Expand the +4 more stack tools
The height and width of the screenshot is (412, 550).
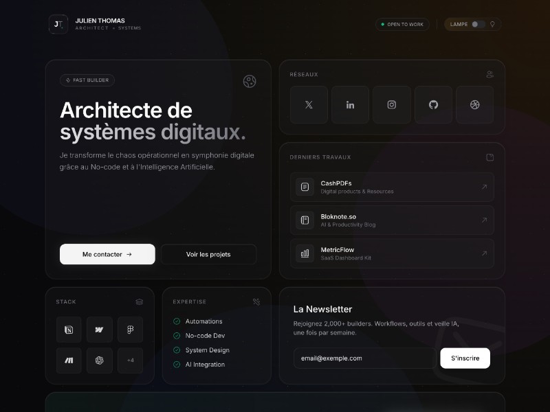click(x=130, y=360)
